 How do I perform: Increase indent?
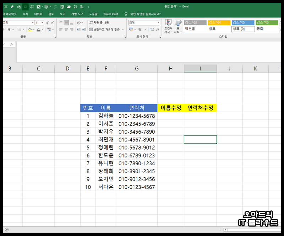(x=84, y=29)
